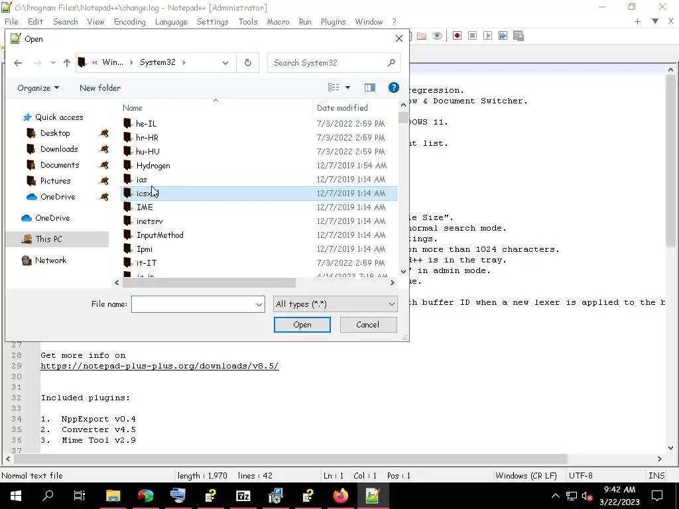Select the inetsrv folder icon
The height and width of the screenshot is (509, 679).
point(127,221)
